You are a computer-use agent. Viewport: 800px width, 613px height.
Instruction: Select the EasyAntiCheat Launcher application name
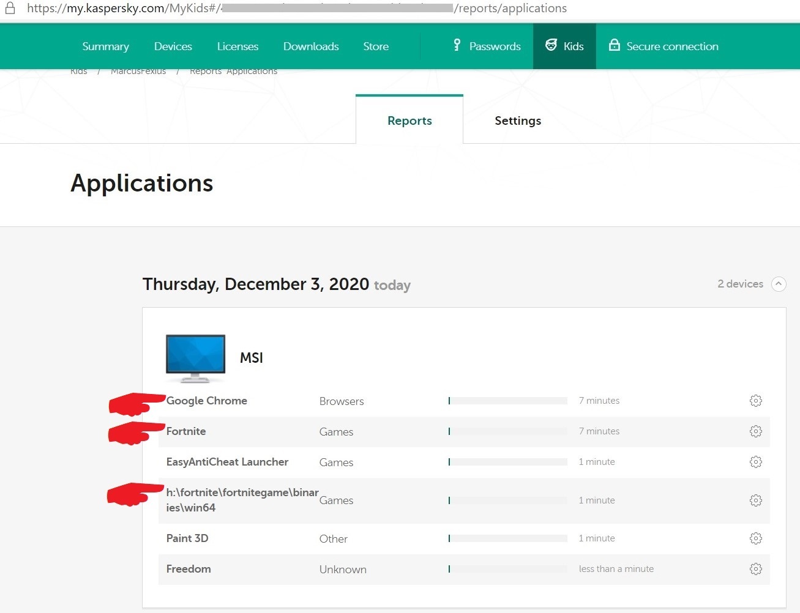[227, 462]
